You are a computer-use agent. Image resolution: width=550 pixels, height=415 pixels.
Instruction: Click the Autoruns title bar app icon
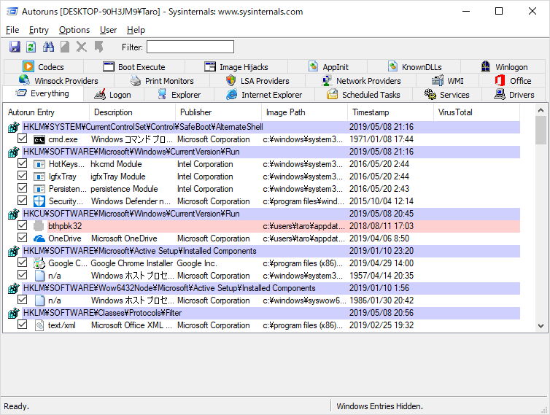coord(12,12)
